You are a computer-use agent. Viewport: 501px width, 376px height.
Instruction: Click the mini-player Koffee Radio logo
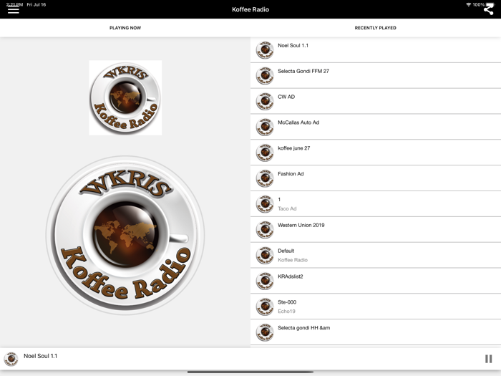click(x=11, y=359)
